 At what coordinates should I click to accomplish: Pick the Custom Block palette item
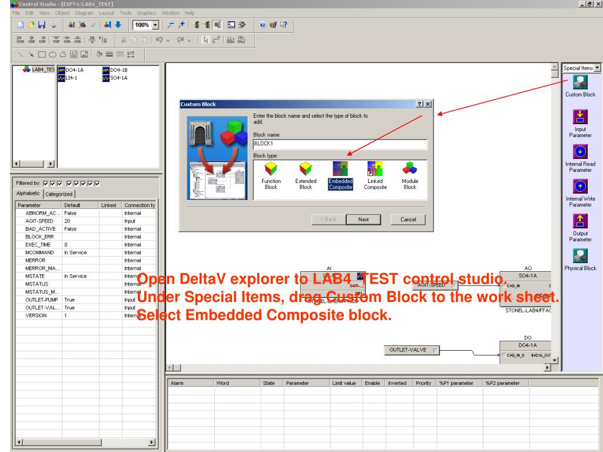[580, 86]
